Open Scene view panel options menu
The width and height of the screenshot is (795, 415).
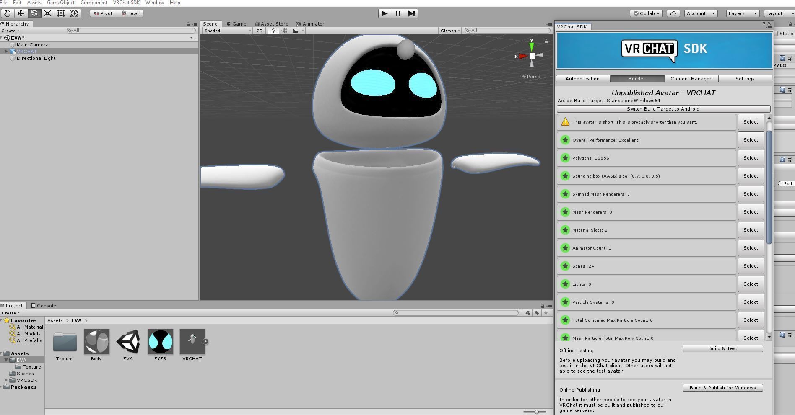tap(549, 24)
